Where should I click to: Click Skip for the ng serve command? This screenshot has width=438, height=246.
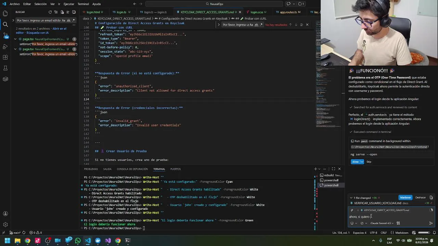369,162
